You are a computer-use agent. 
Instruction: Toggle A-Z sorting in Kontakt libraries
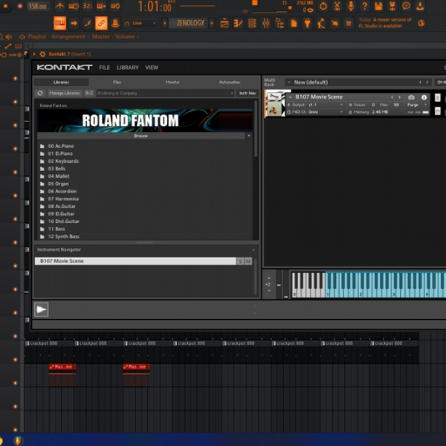(x=89, y=93)
